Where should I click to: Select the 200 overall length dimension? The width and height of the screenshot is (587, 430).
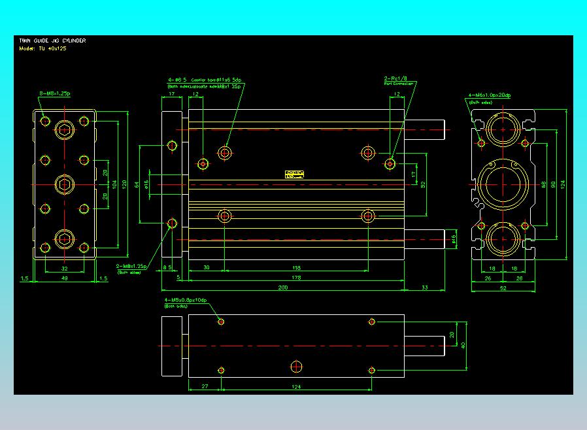point(283,288)
